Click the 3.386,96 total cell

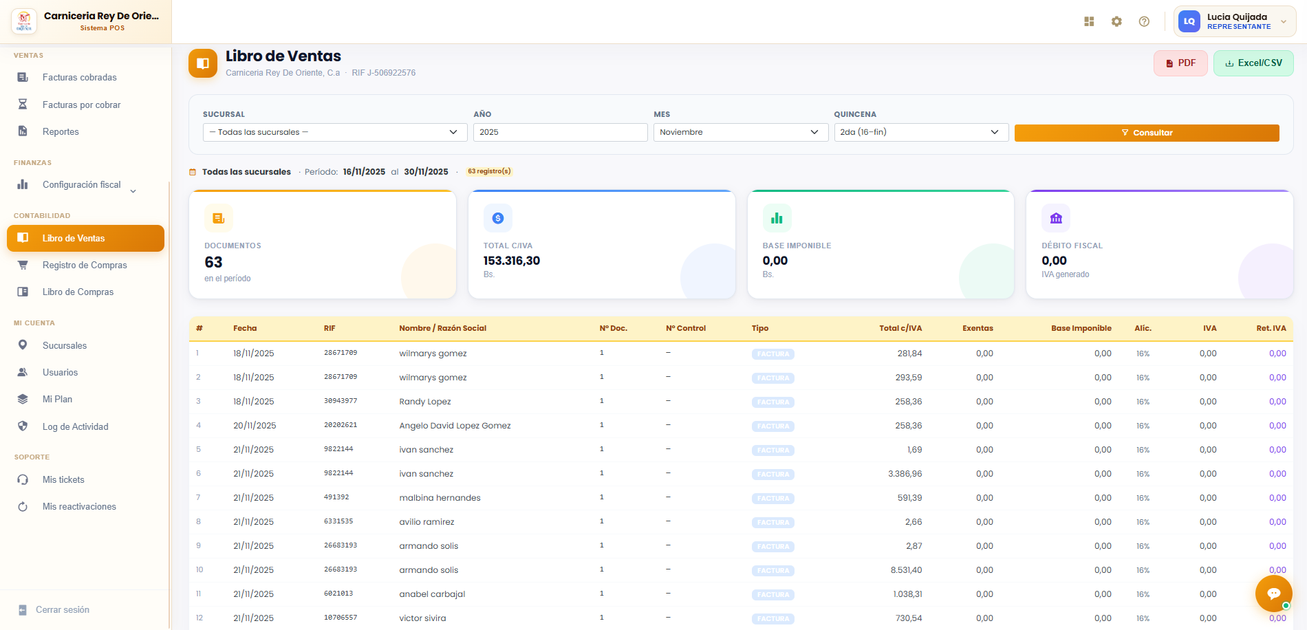coord(905,474)
